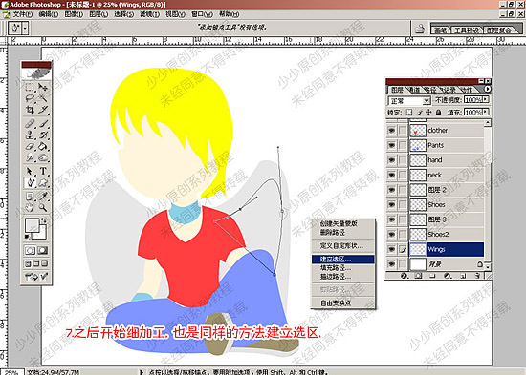The width and height of the screenshot is (526, 375).
Task: Reset default black and white colors
Action: coord(28,237)
